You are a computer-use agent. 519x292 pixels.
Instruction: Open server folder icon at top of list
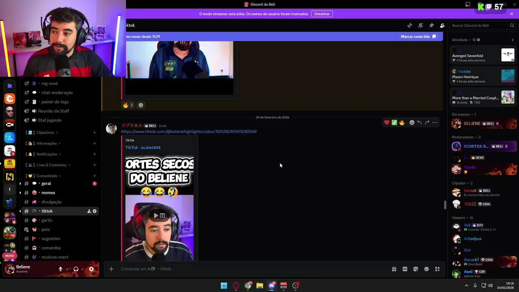coord(10,86)
